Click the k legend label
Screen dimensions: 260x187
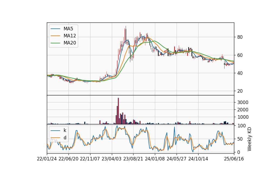point(65,130)
